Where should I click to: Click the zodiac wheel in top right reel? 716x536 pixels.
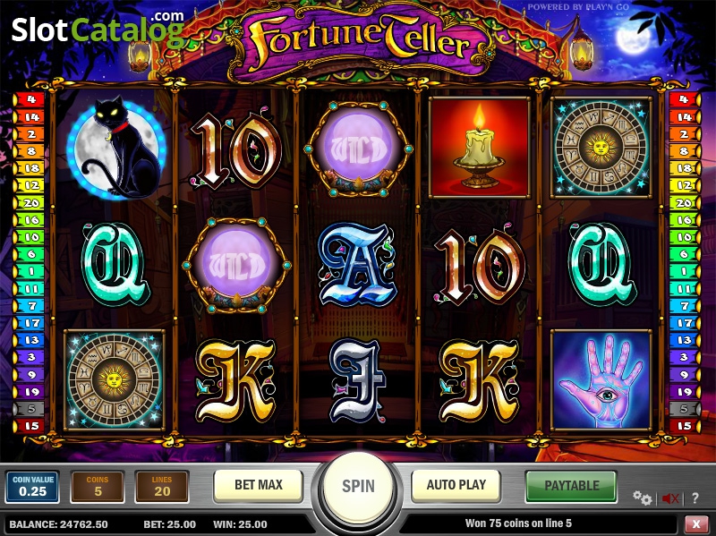[601, 148]
